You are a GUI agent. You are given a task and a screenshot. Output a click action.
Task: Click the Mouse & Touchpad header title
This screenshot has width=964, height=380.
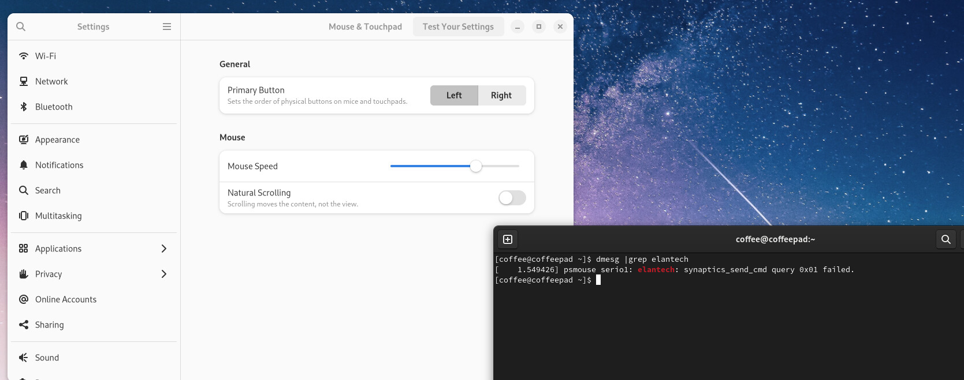pyautogui.click(x=365, y=27)
